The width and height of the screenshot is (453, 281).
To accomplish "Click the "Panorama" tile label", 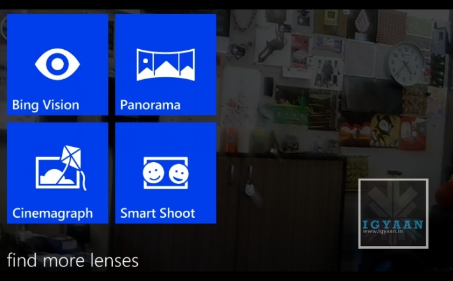I will coord(150,105).
